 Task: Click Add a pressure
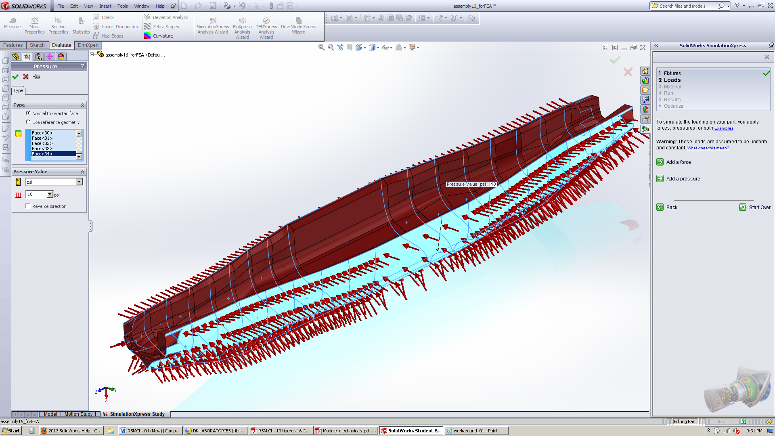679,179
